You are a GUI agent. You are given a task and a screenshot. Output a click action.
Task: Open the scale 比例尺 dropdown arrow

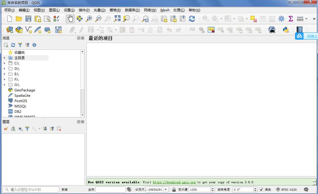point(166,189)
